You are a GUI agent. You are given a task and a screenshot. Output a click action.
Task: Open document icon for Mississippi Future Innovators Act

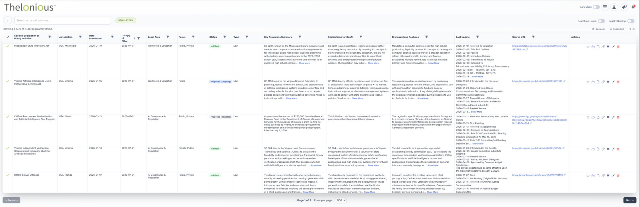(x=598, y=47)
